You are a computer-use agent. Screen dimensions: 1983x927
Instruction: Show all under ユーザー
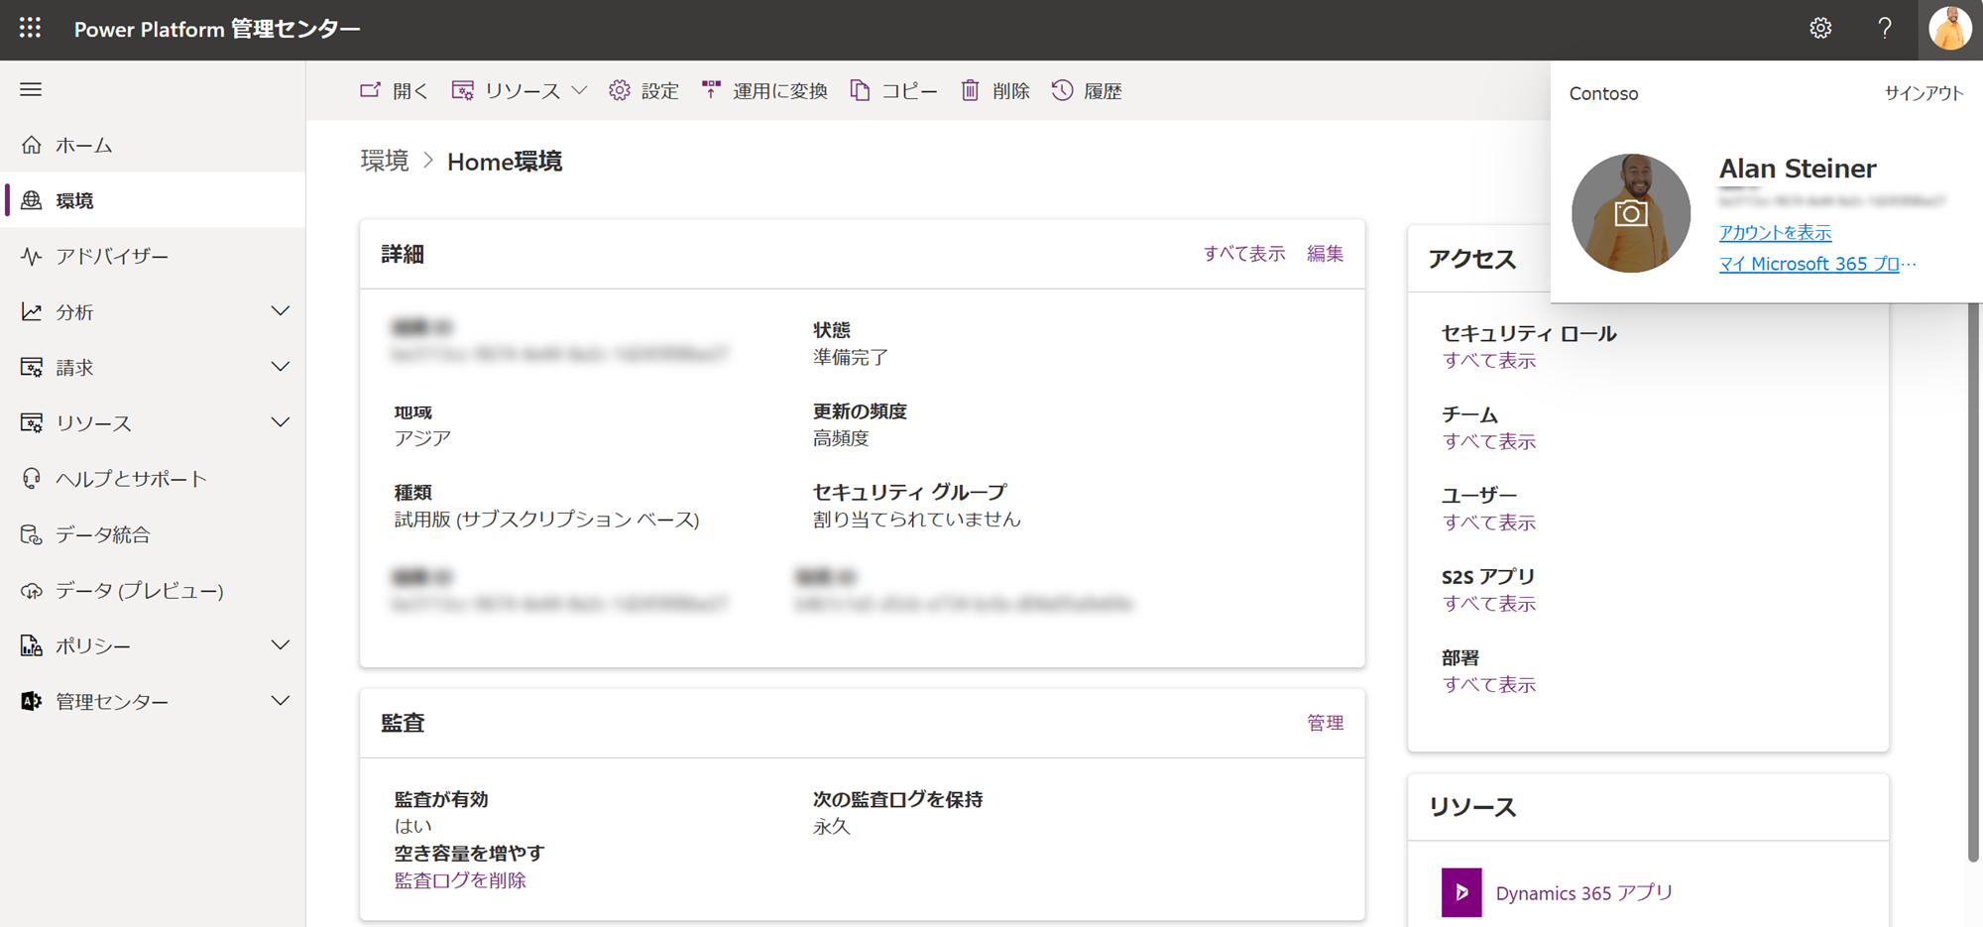[1489, 522]
